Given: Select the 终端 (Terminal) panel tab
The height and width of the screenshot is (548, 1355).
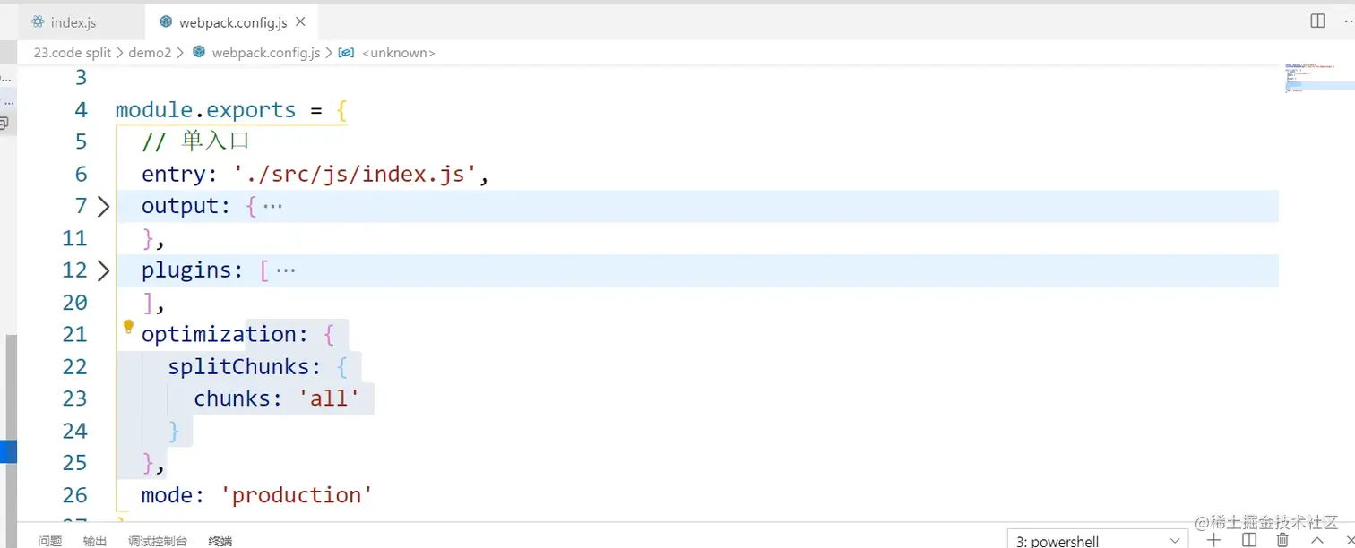Looking at the screenshot, I should [x=220, y=541].
